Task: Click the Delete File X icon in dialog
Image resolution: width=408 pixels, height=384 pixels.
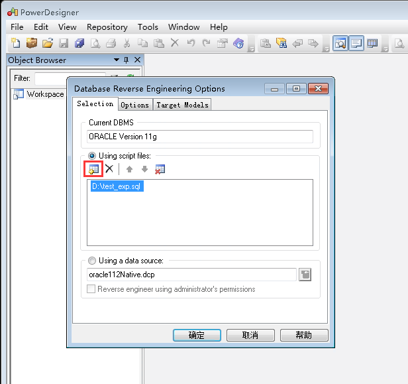Action: [x=109, y=168]
